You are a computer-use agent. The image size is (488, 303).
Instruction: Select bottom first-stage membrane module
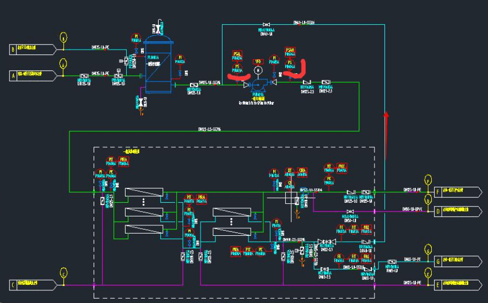click(x=144, y=229)
